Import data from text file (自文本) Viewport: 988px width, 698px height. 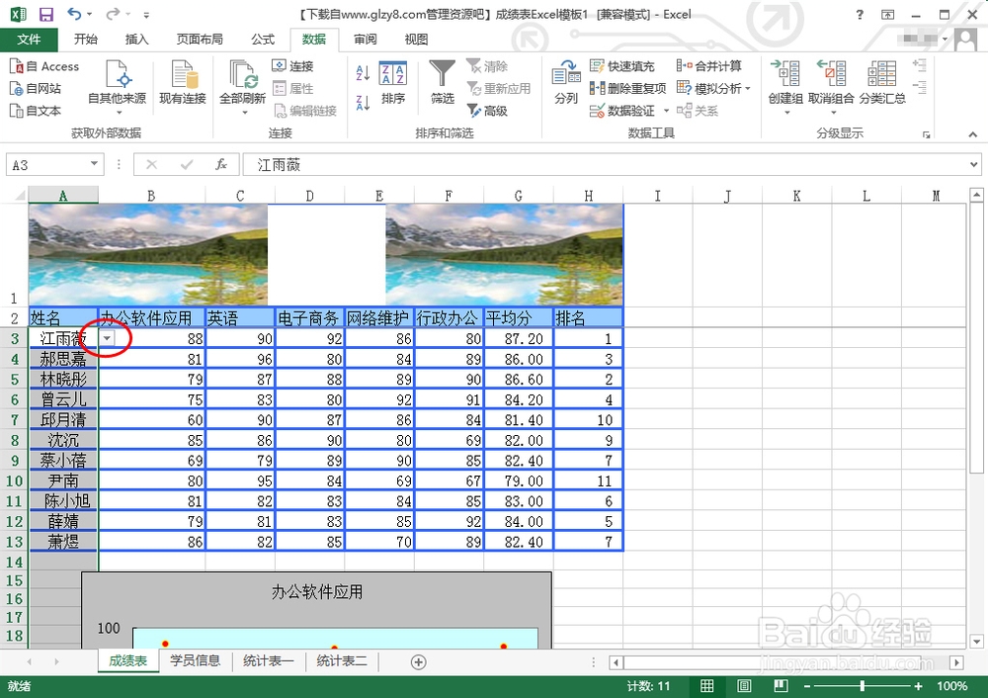pos(36,111)
